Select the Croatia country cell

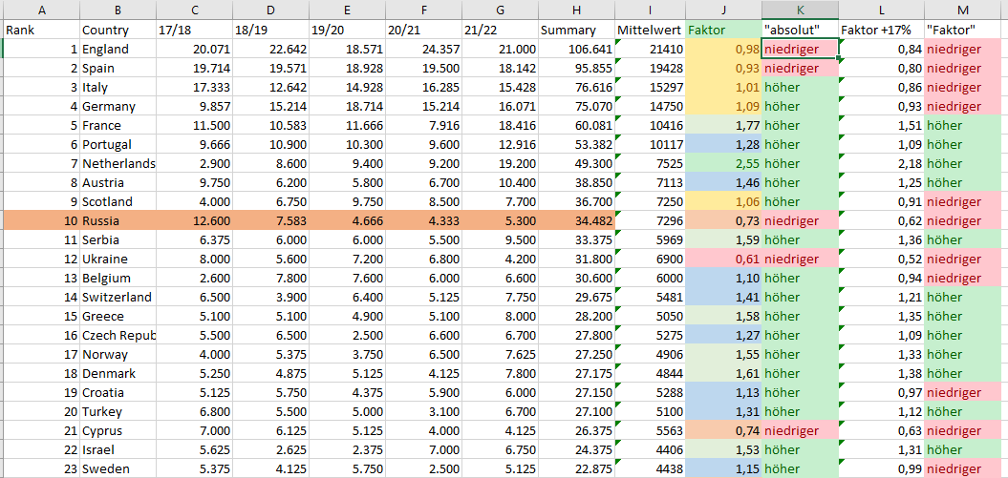coord(118,393)
